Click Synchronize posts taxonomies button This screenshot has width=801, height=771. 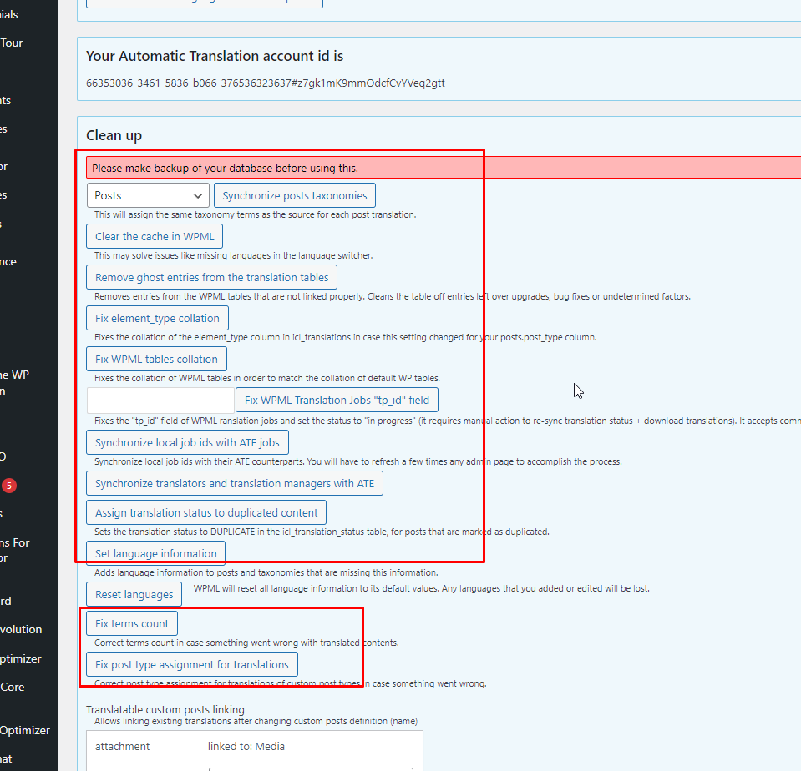point(295,195)
